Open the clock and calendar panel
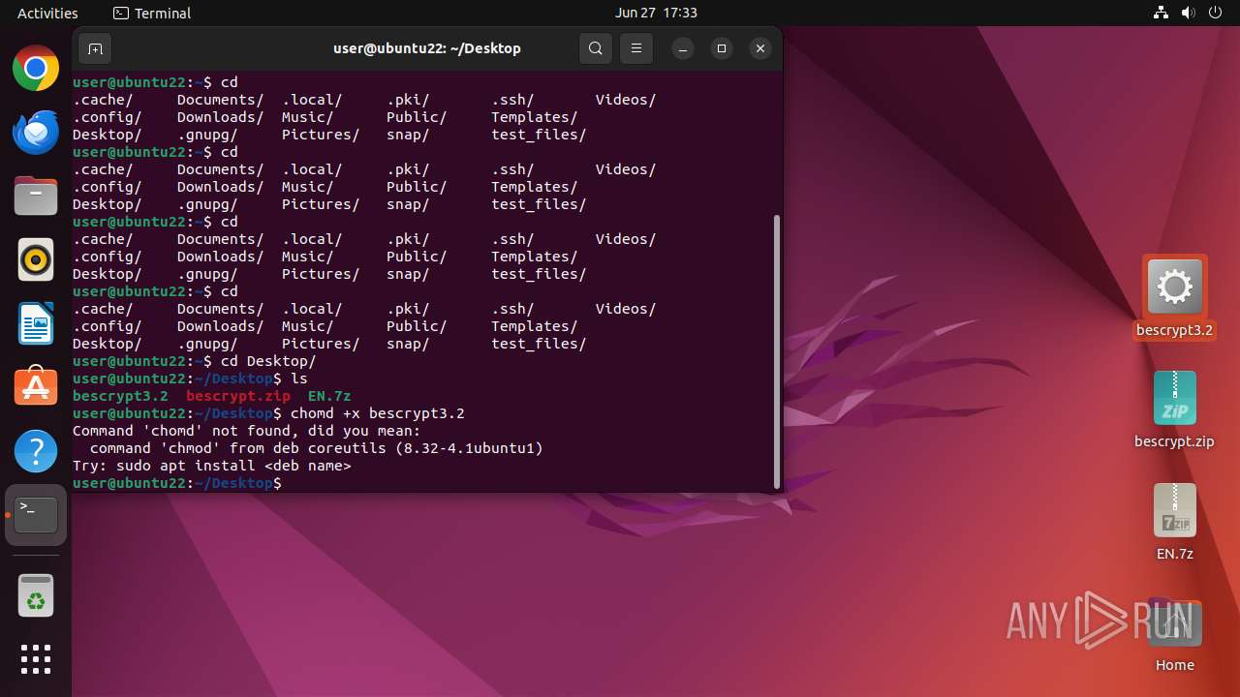Image resolution: width=1240 pixels, height=697 pixels. coord(656,13)
